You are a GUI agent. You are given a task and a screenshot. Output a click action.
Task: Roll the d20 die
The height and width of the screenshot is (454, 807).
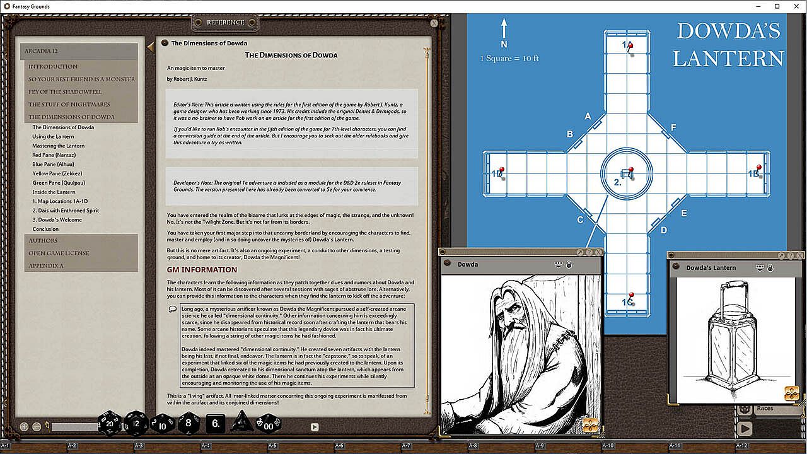coord(108,423)
